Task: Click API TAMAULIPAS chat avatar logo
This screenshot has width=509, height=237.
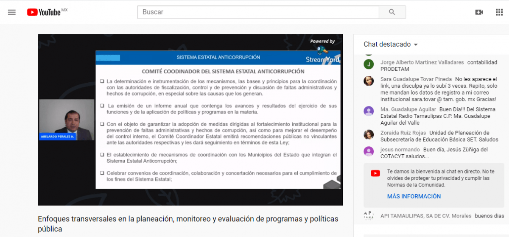Action: pyautogui.click(x=369, y=215)
